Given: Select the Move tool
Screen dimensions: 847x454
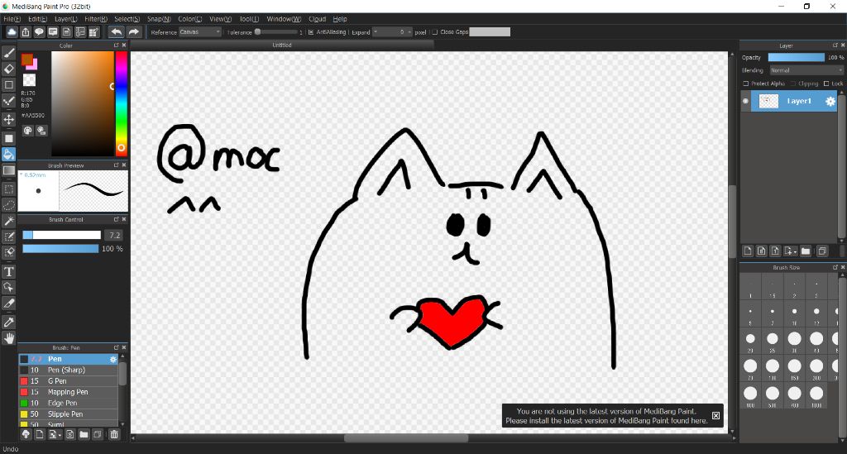Looking at the screenshot, I should tap(8, 119).
